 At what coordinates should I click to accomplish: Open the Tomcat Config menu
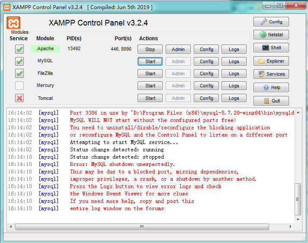(x=206, y=98)
